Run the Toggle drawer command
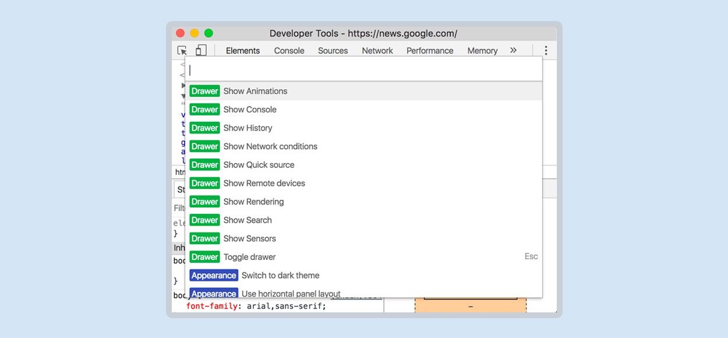This screenshot has height=338, width=728. (364, 257)
